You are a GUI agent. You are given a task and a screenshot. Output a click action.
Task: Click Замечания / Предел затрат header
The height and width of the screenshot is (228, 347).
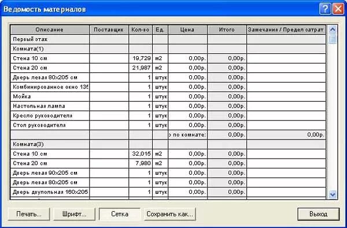click(286, 30)
